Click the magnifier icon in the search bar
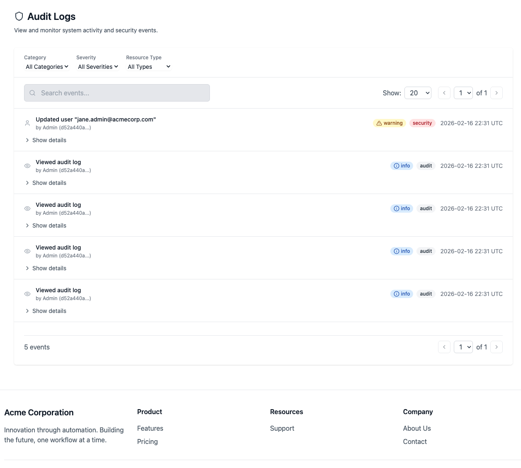The width and height of the screenshot is (521, 468). (32, 93)
